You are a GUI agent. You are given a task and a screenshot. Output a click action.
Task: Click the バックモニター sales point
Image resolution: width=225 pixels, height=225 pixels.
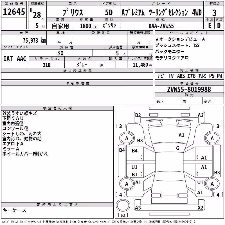[x=170, y=51]
